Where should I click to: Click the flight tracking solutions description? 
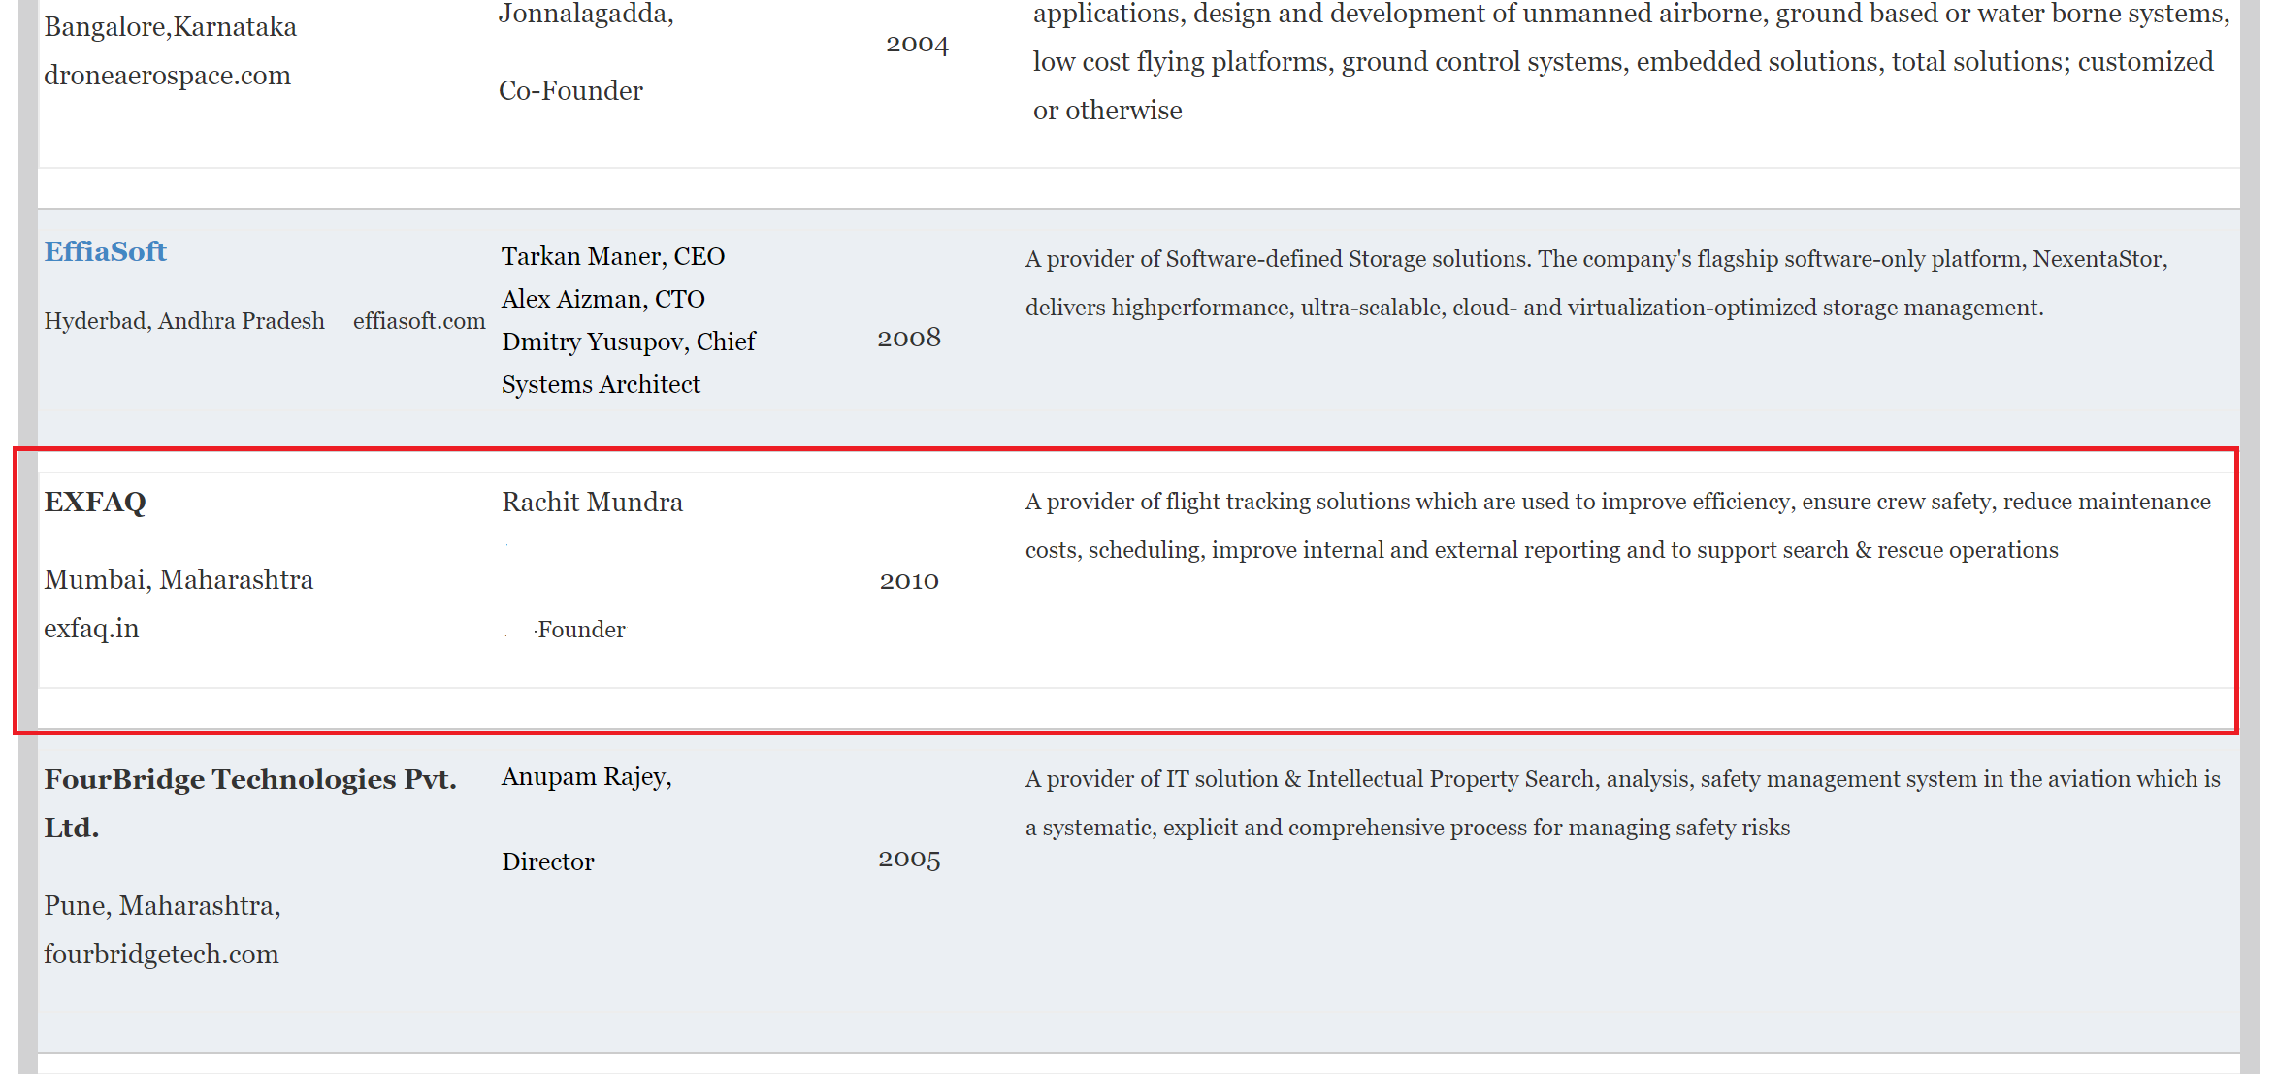pyautogui.click(x=1616, y=526)
